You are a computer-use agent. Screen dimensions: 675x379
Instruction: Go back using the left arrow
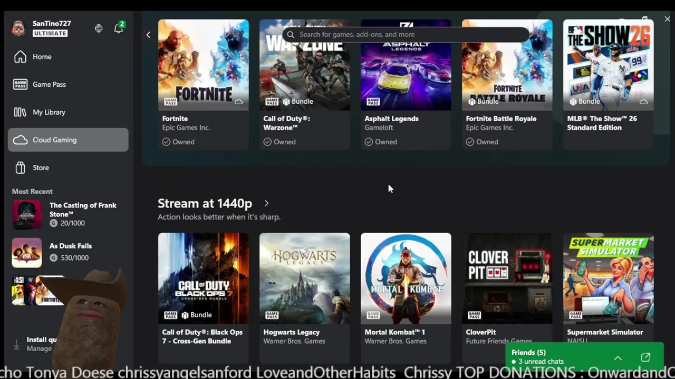(148, 35)
